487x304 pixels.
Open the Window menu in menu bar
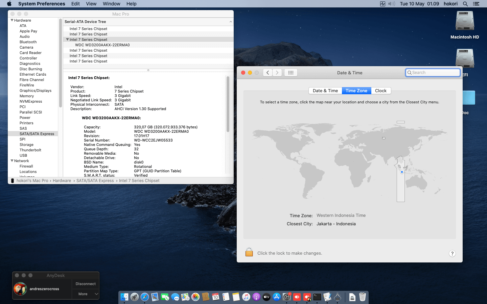click(111, 4)
